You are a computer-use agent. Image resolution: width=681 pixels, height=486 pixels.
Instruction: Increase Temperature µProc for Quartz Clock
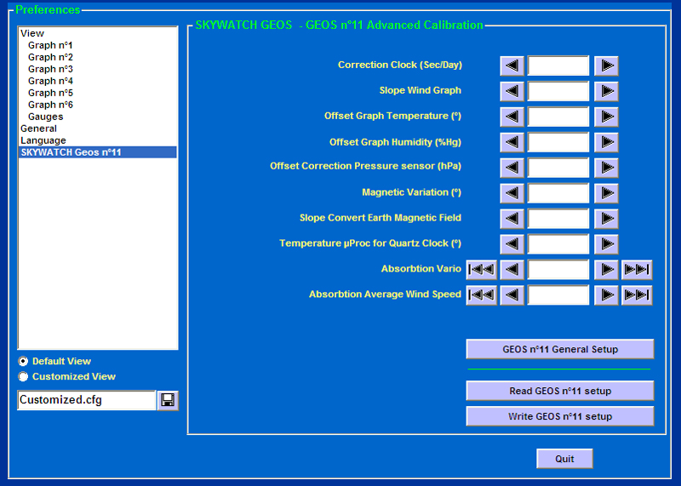pyautogui.click(x=606, y=244)
